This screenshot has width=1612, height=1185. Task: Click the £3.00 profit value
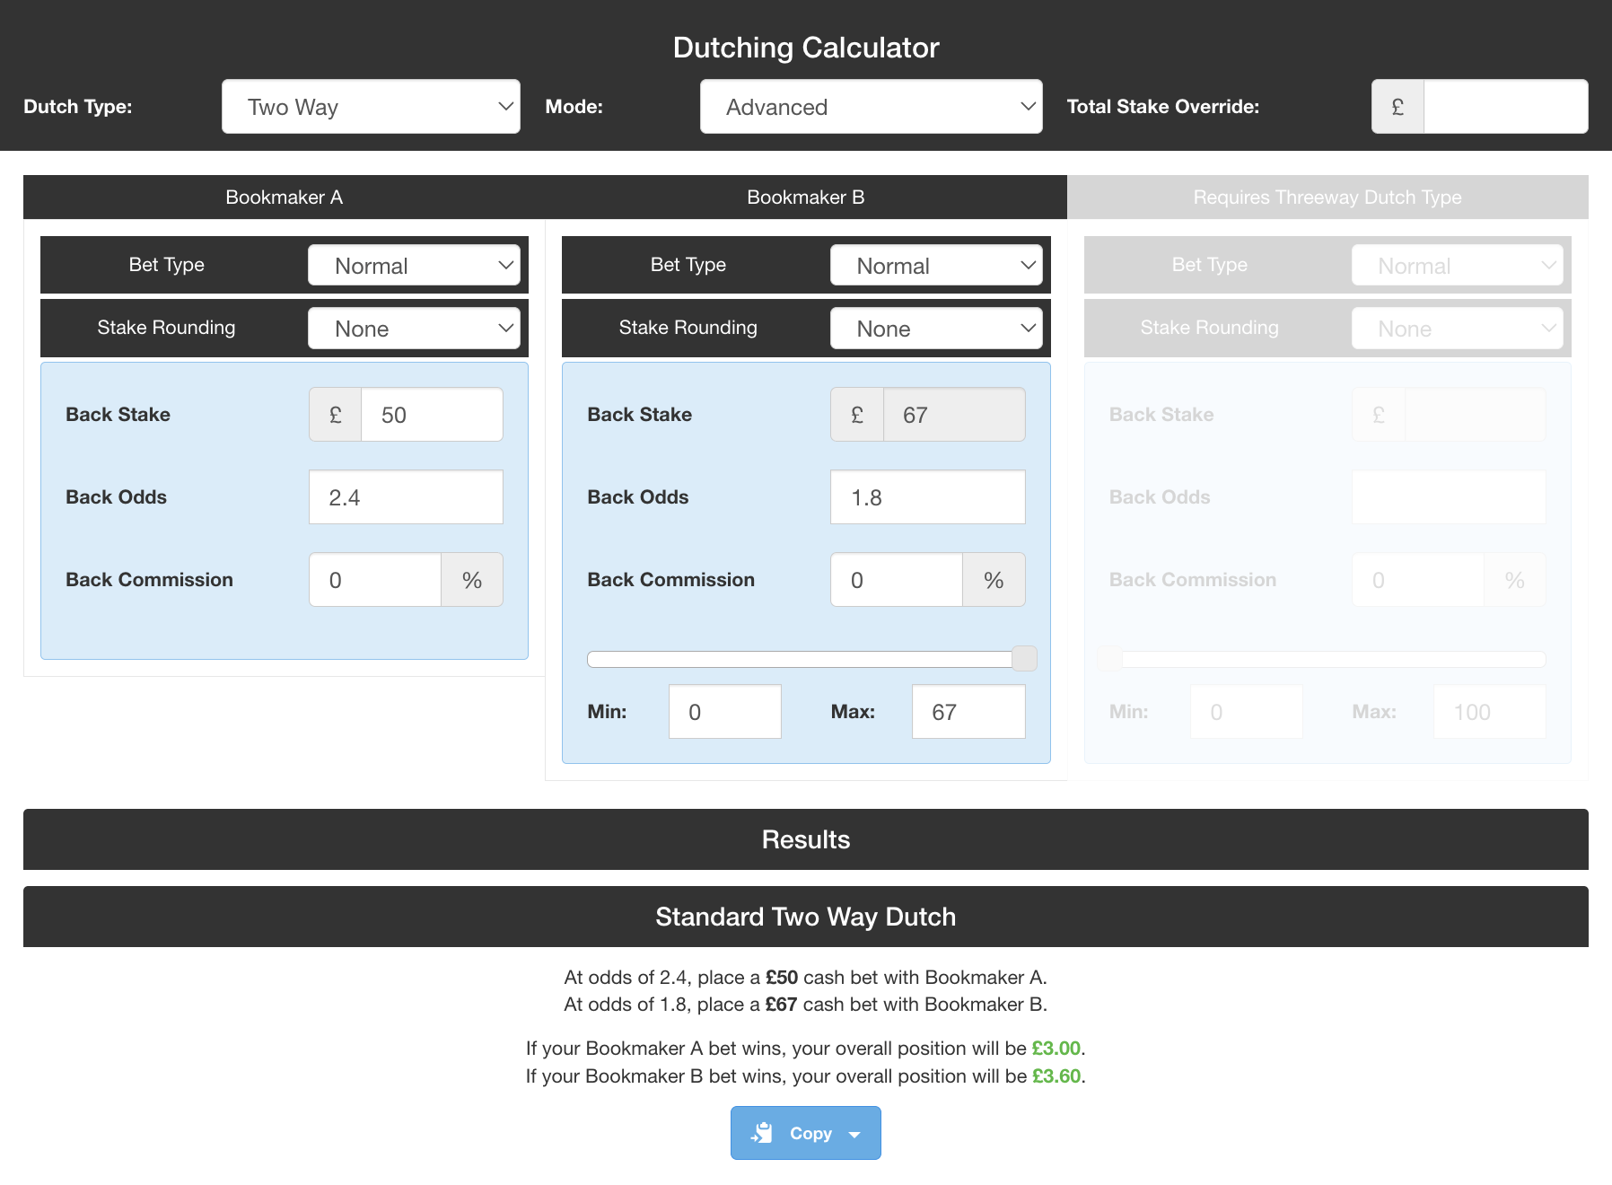pyautogui.click(x=1056, y=1049)
